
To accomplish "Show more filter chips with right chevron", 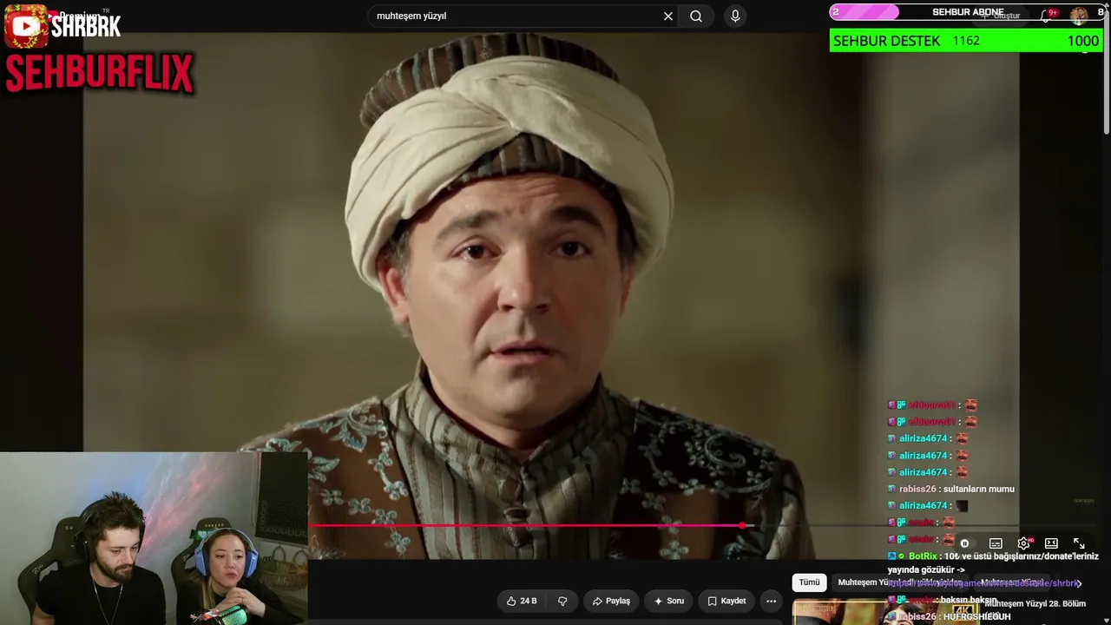I will [1079, 583].
